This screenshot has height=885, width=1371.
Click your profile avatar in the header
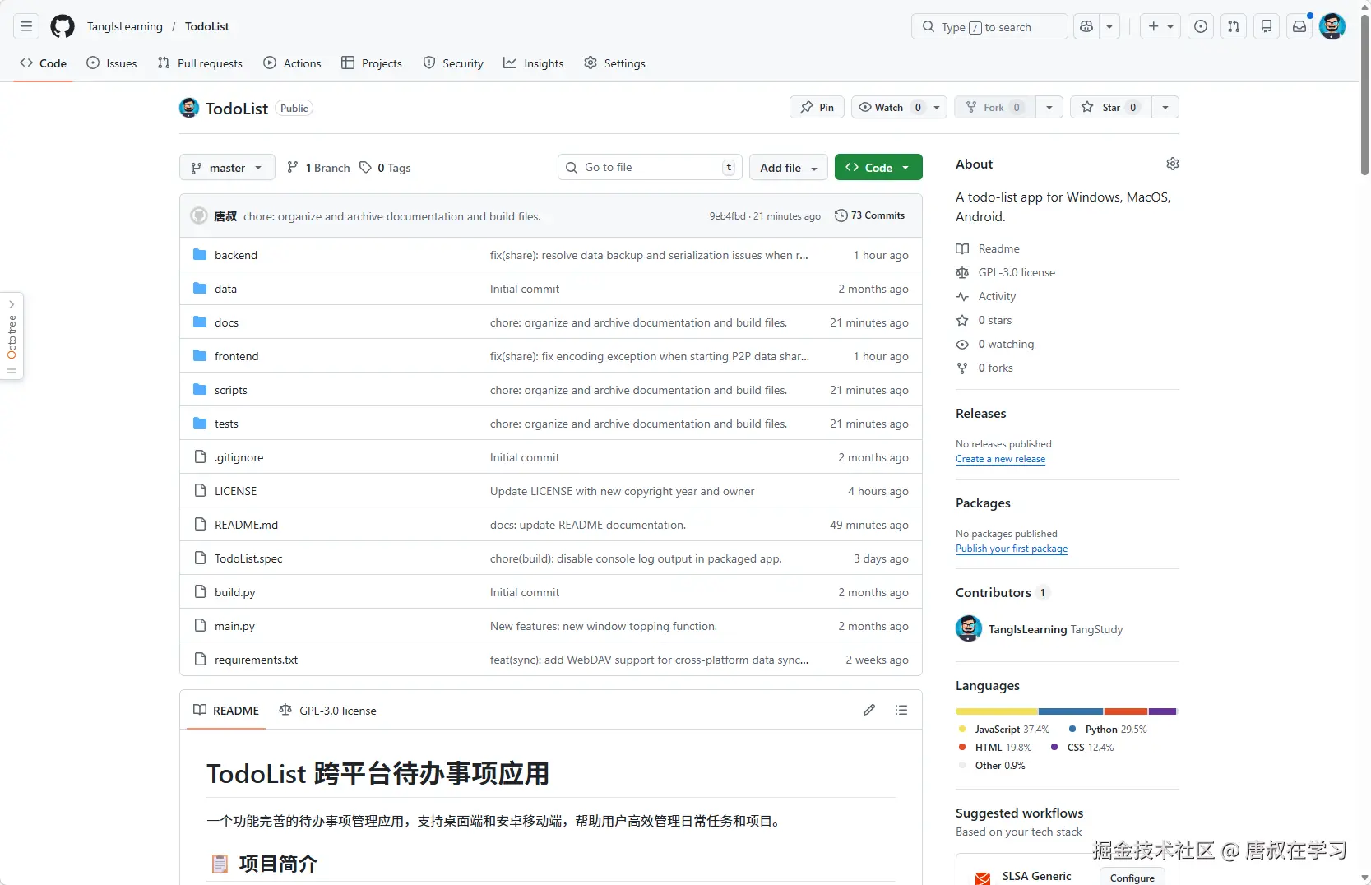coord(1332,26)
